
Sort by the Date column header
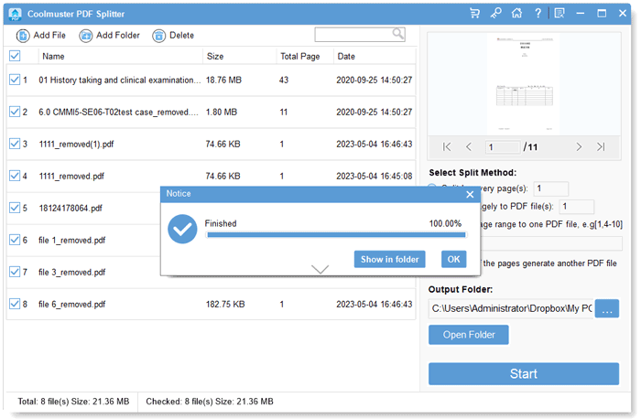click(x=375, y=57)
